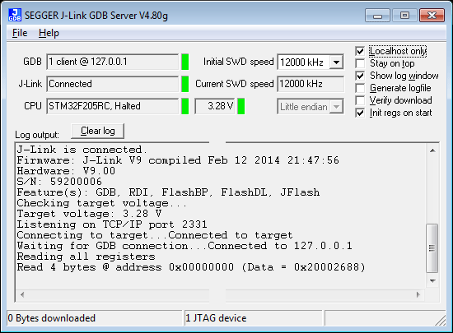Image resolution: width=453 pixels, height=333 pixels.
Task: Click the horizontal scrollbar right arrow
Action: (x=418, y=294)
